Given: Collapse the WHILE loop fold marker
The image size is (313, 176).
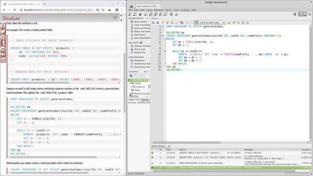Looking at the screenshot, I should (x=165, y=51).
